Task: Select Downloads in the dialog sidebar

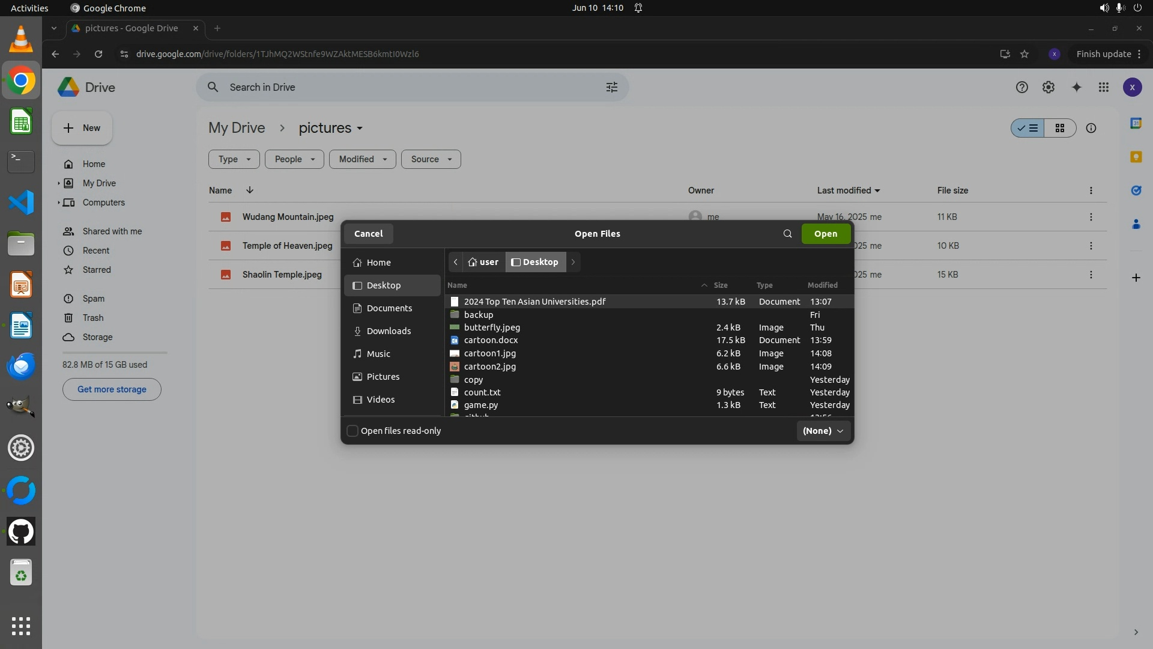Action: 389,331
